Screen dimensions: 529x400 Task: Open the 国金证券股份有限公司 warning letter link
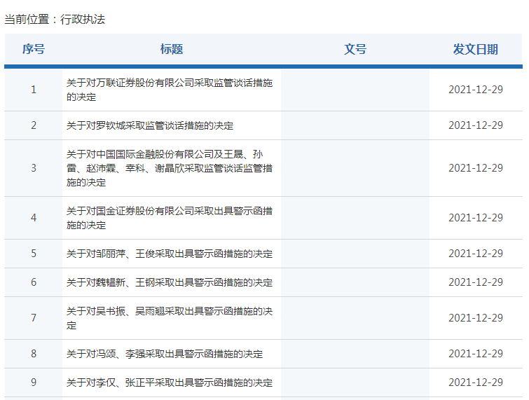click(169, 218)
